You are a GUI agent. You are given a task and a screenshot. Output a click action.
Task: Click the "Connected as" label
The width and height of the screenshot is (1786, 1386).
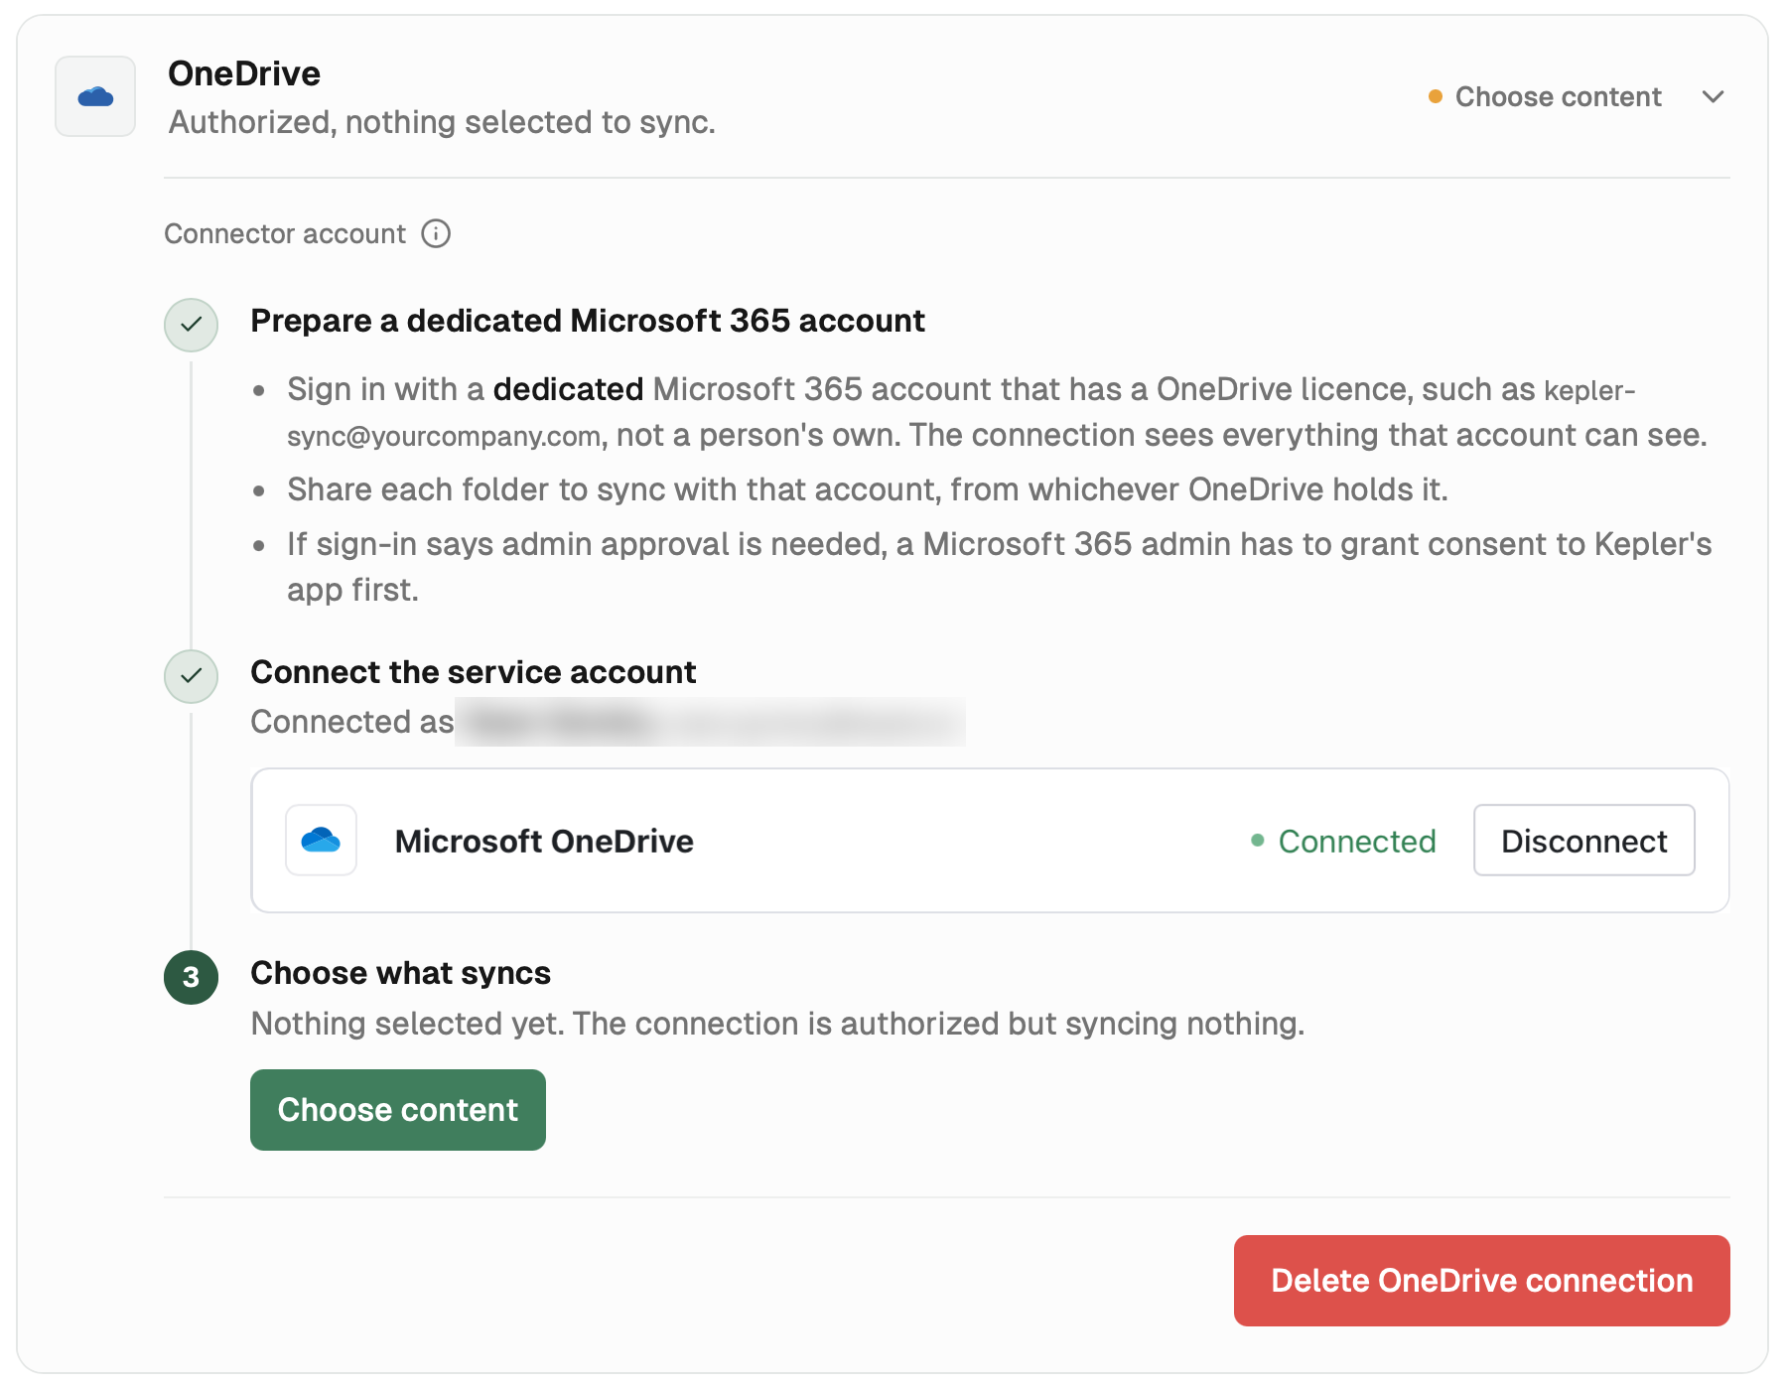[x=351, y=722]
